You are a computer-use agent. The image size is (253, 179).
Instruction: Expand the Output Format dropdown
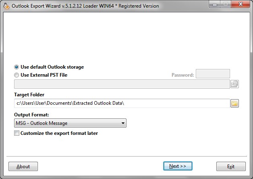122,123
